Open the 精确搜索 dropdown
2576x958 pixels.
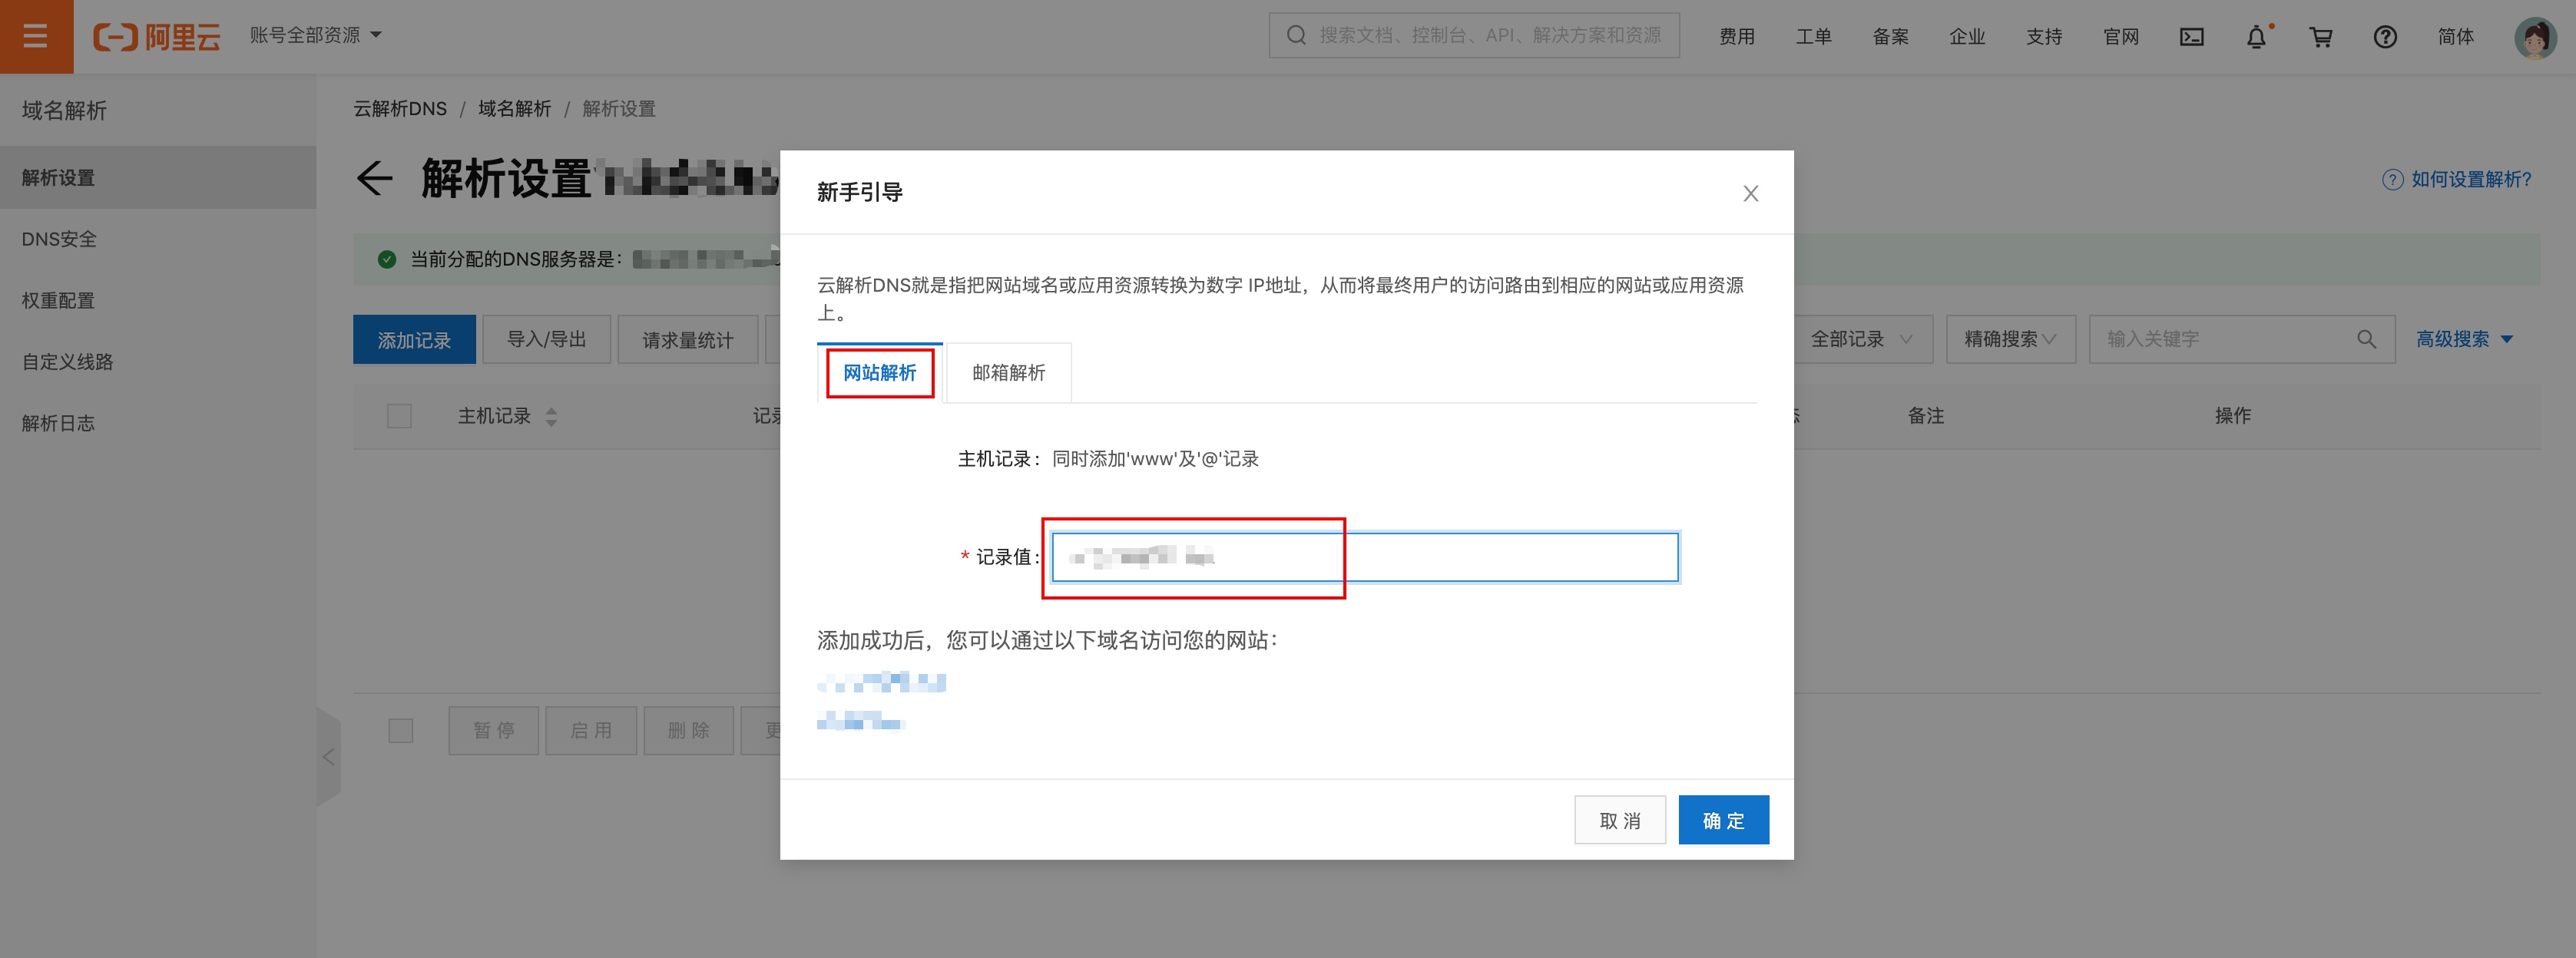[x=2010, y=339]
